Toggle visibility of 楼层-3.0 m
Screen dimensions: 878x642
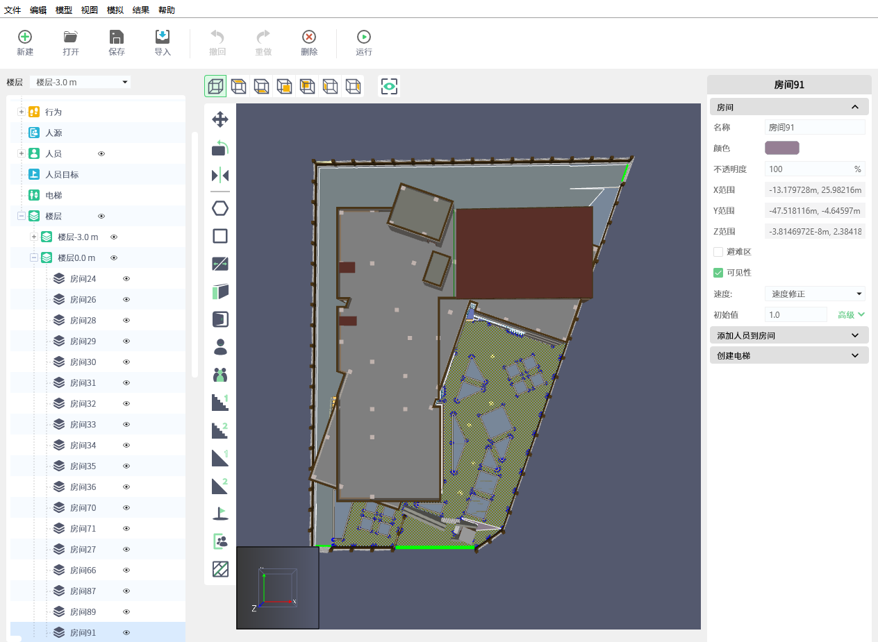point(114,237)
